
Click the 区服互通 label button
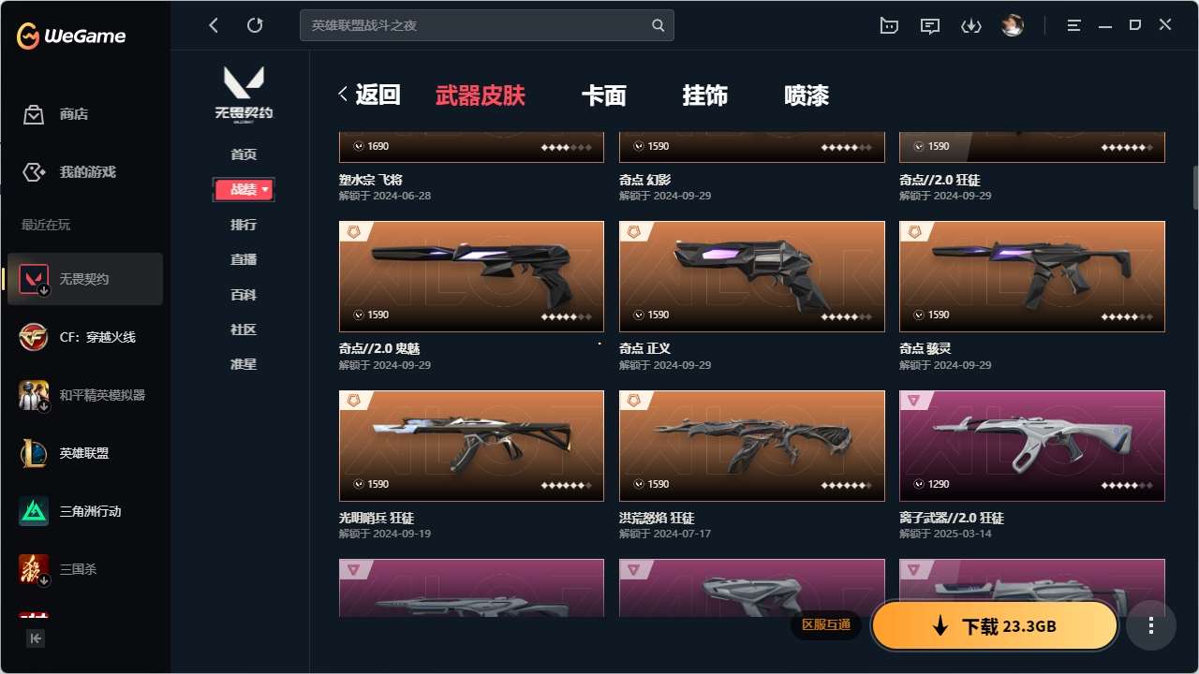[826, 625]
